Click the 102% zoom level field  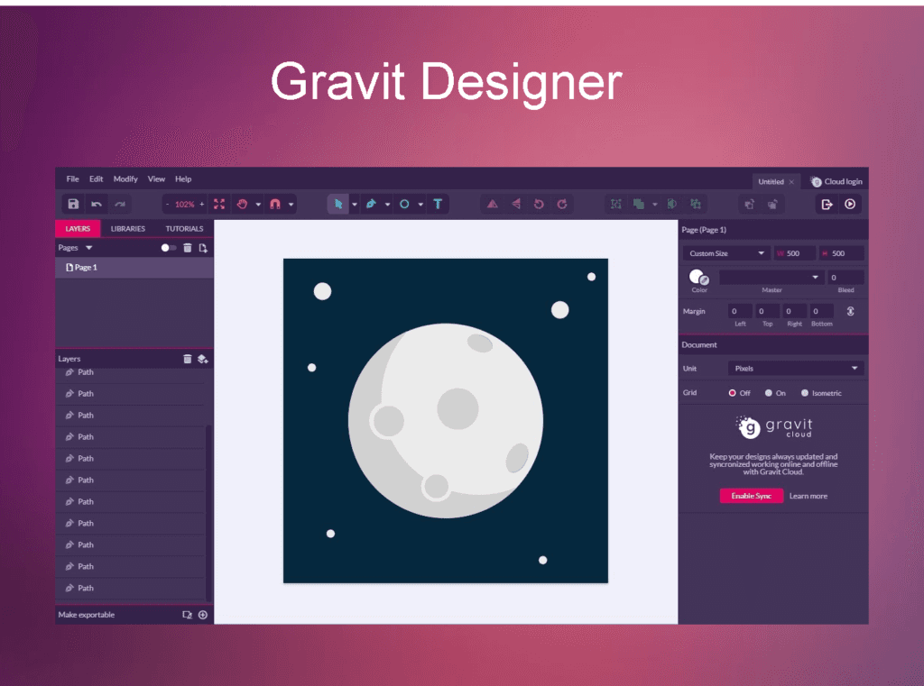(184, 205)
